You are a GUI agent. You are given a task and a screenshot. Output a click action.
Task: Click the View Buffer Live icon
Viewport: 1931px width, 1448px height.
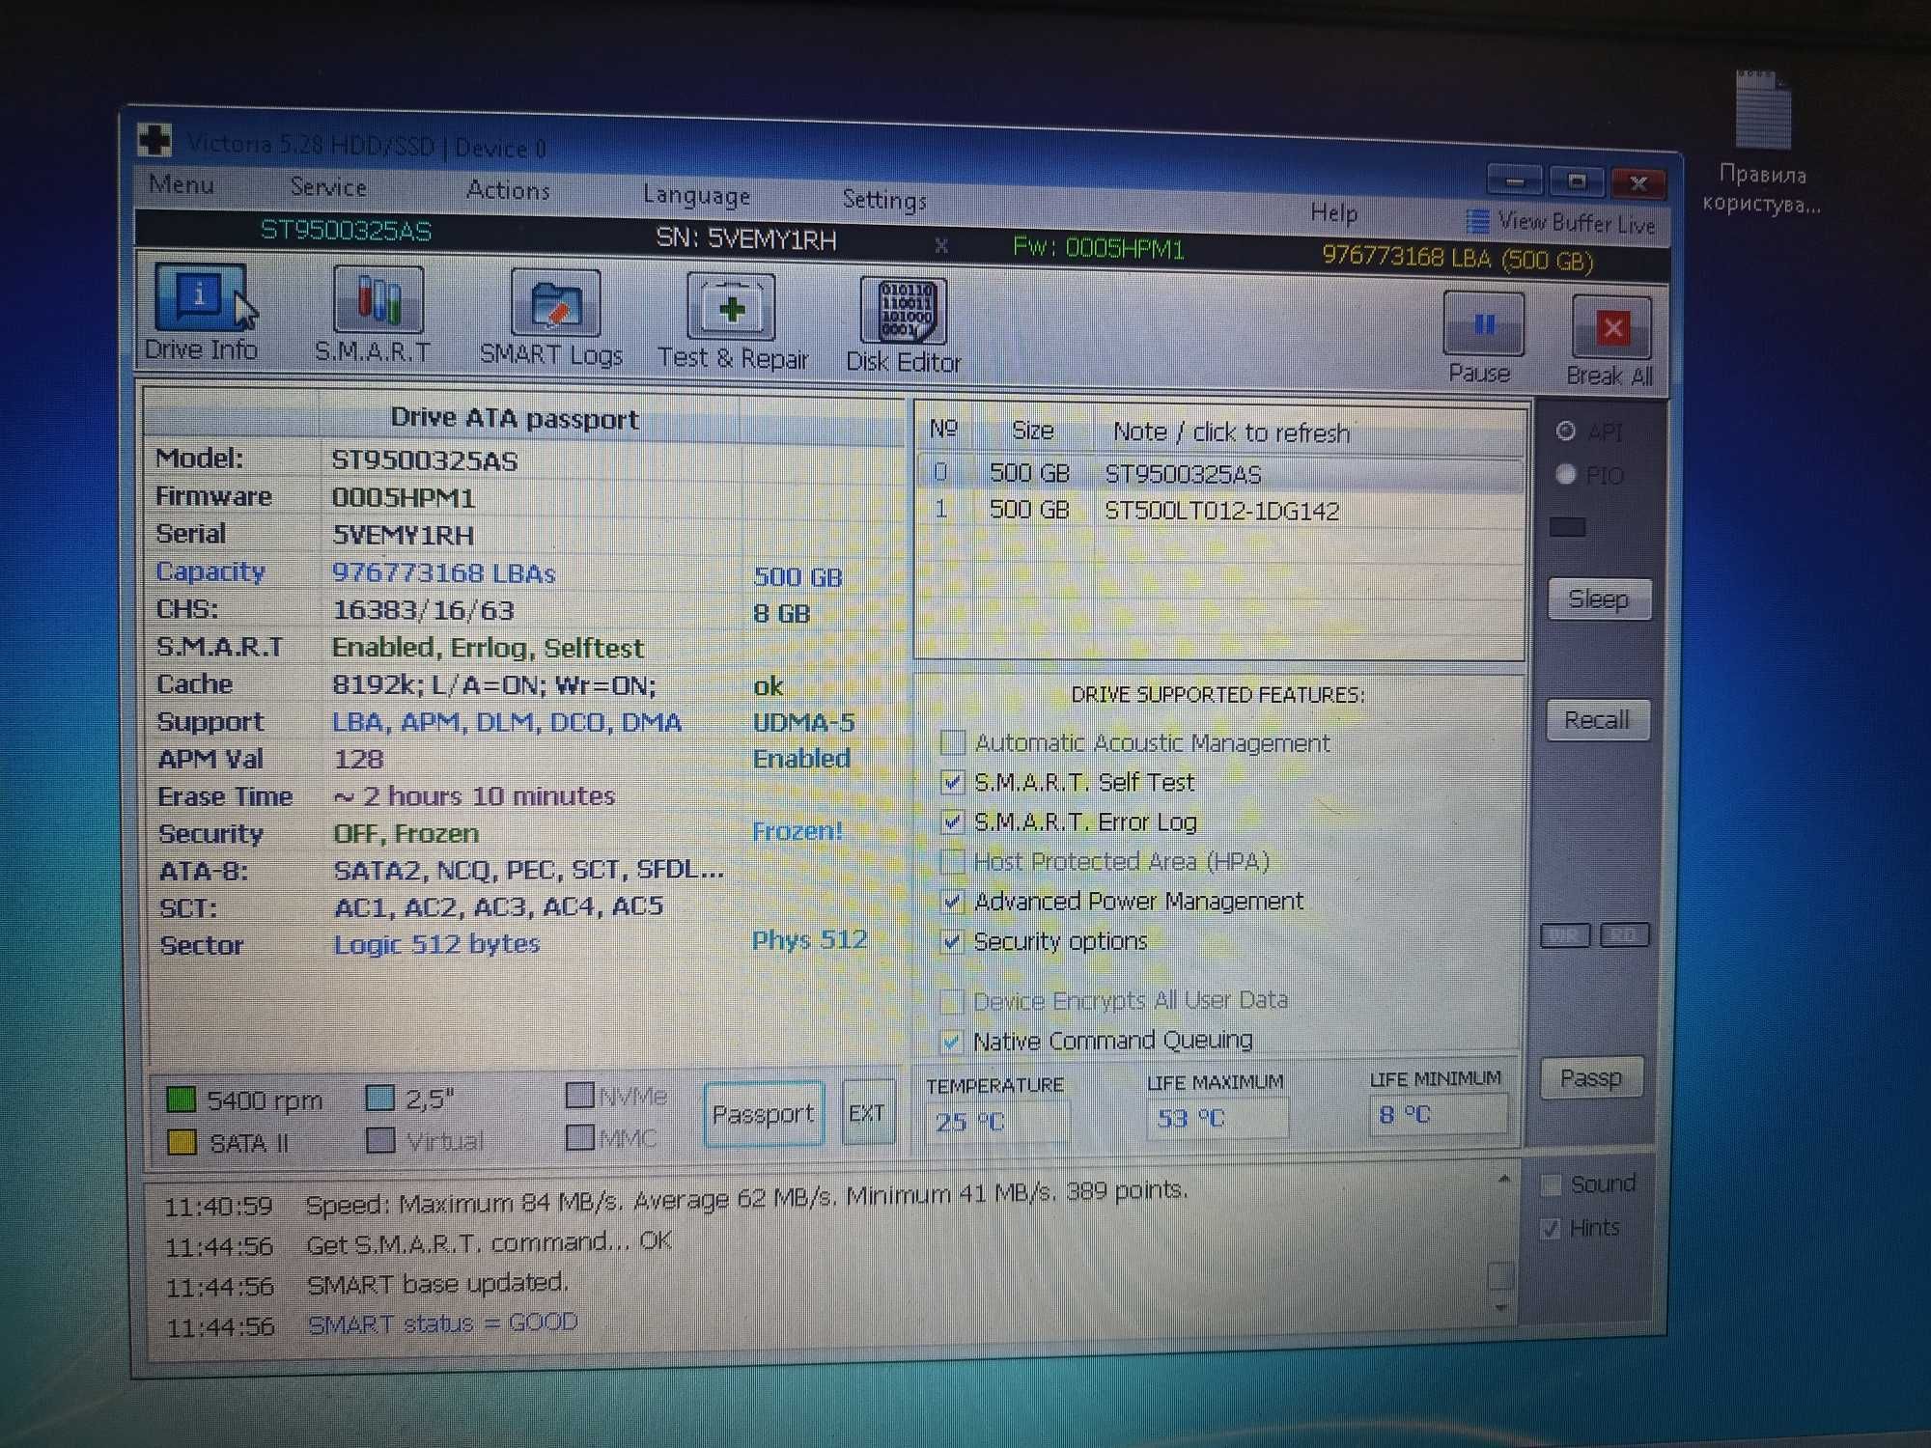click(1477, 221)
